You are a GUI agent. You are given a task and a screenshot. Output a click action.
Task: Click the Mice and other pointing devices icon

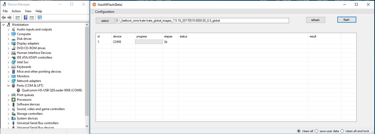(x=14, y=72)
